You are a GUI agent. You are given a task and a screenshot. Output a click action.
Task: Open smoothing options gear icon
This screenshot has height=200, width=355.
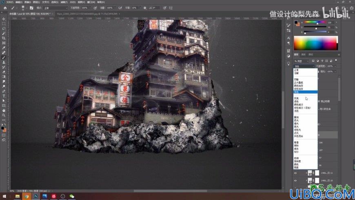pyautogui.click(x=145, y=8)
